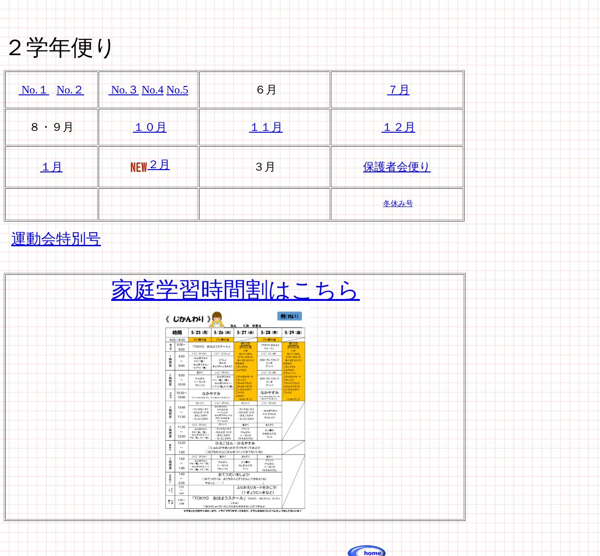Click the 8・9月 table cell text

[x=52, y=127]
